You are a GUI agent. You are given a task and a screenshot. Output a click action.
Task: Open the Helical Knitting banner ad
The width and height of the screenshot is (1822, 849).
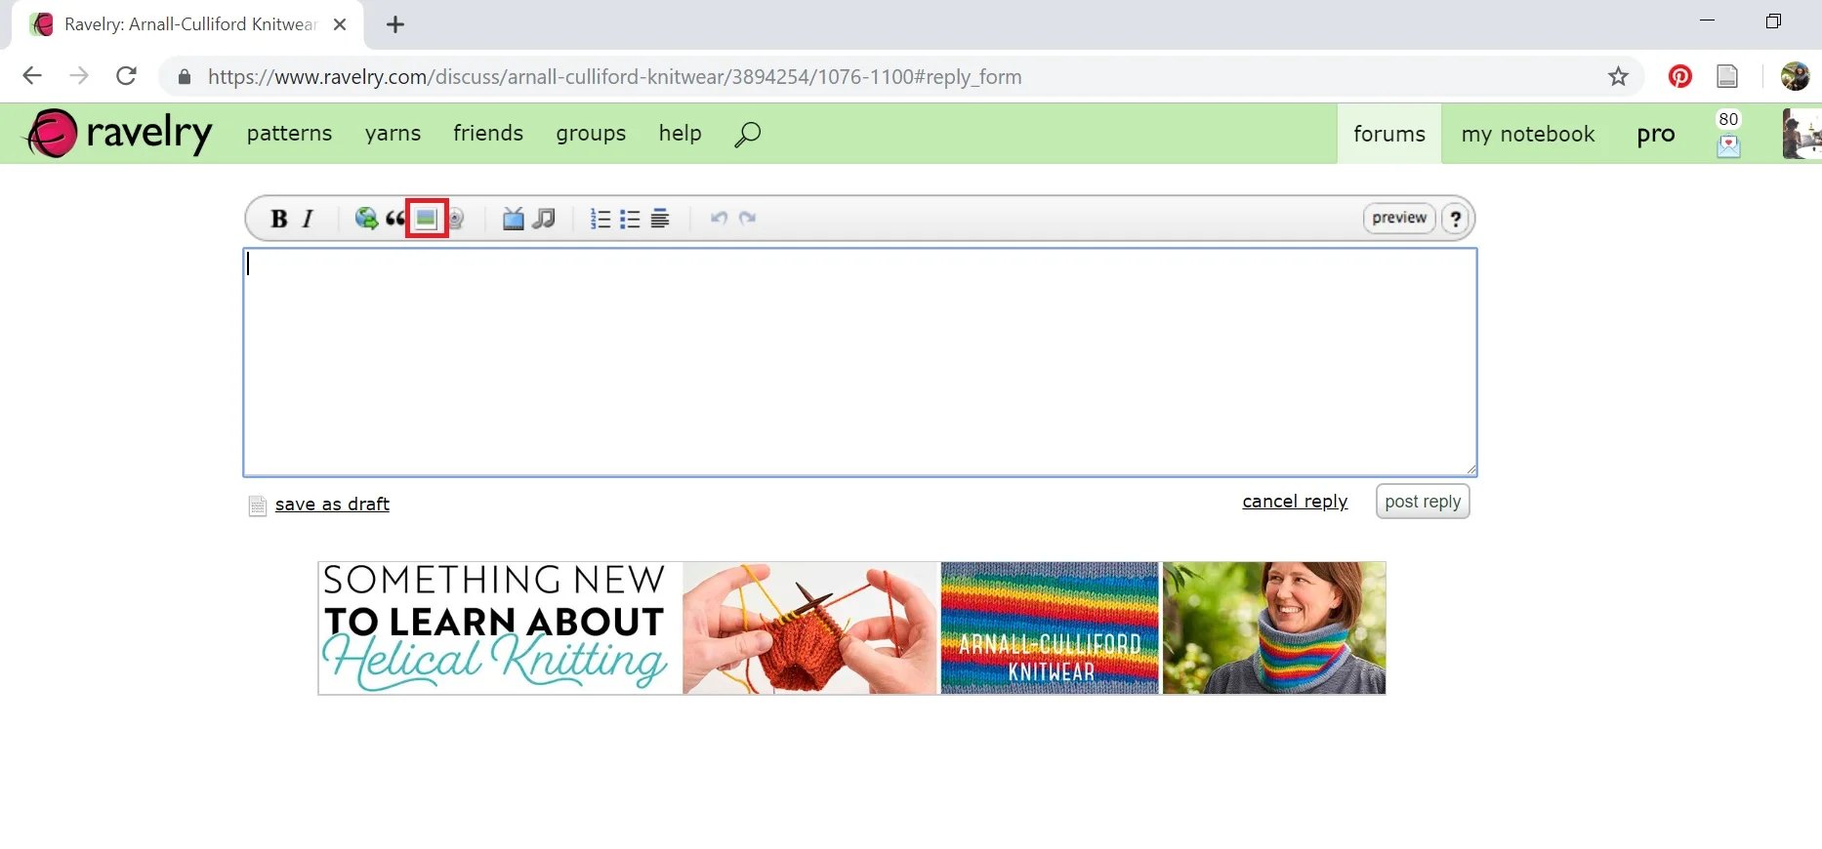coord(851,627)
